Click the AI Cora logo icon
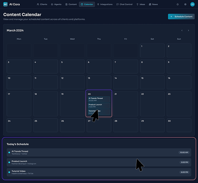This screenshot has width=198, height=183. (5, 4)
